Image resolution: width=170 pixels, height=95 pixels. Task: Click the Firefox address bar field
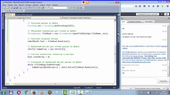[127, 6]
